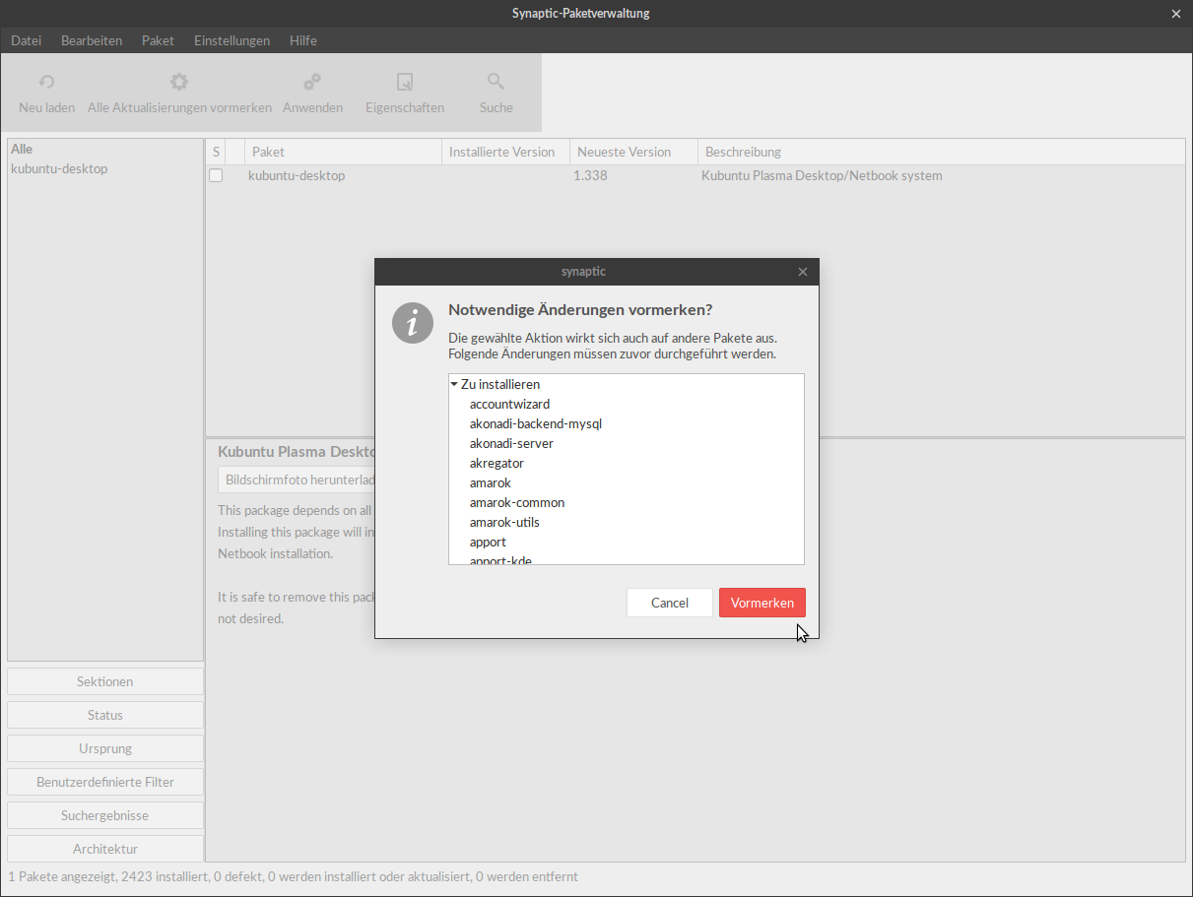Click the Suche magnifier icon

click(x=496, y=82)
